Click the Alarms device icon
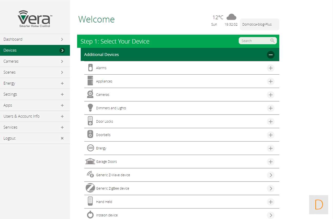 (x=90, y=68)
